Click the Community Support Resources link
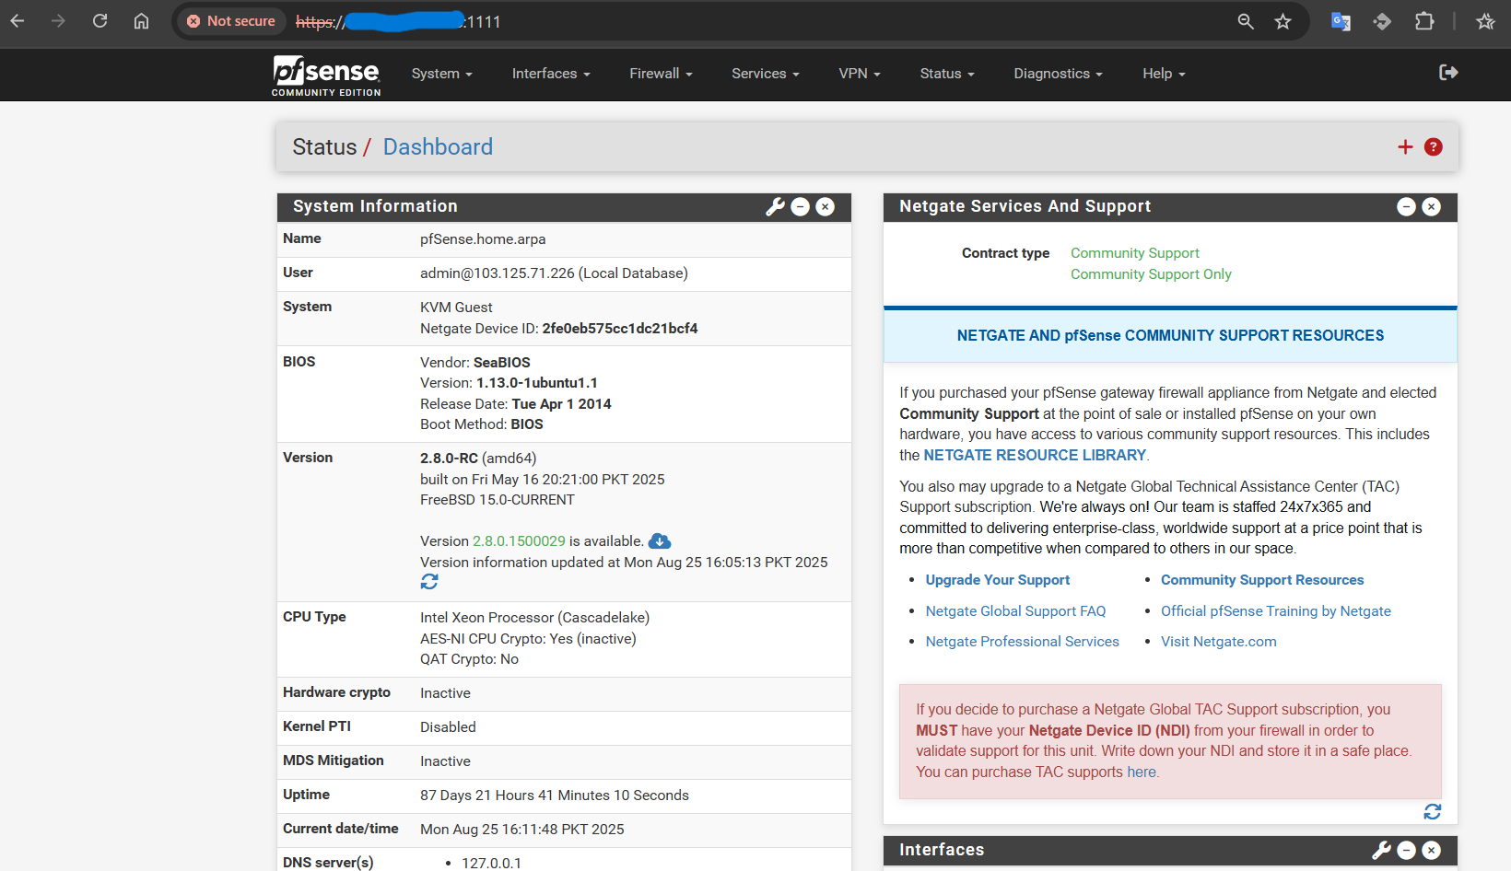 (1262, 579)
